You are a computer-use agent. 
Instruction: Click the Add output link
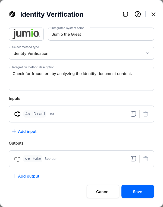click(x=26, y=176)
